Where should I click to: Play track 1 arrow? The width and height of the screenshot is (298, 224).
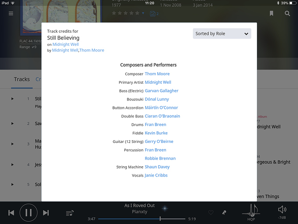point(13,99)
